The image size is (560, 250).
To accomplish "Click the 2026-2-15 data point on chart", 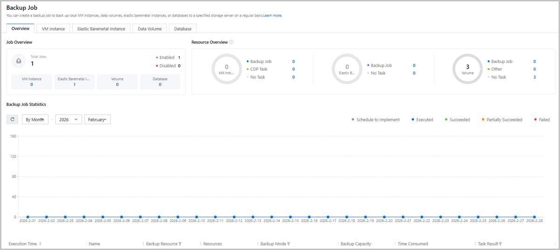I will [290, 217].
